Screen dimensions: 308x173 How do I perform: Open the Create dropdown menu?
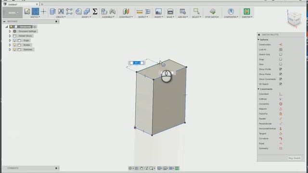click(x=61, y=17)
